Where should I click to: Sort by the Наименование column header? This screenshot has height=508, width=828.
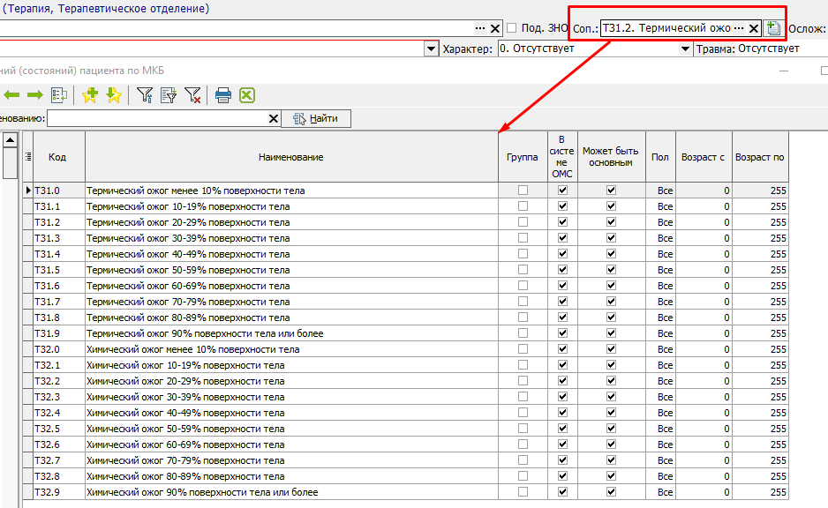(290, 157)
